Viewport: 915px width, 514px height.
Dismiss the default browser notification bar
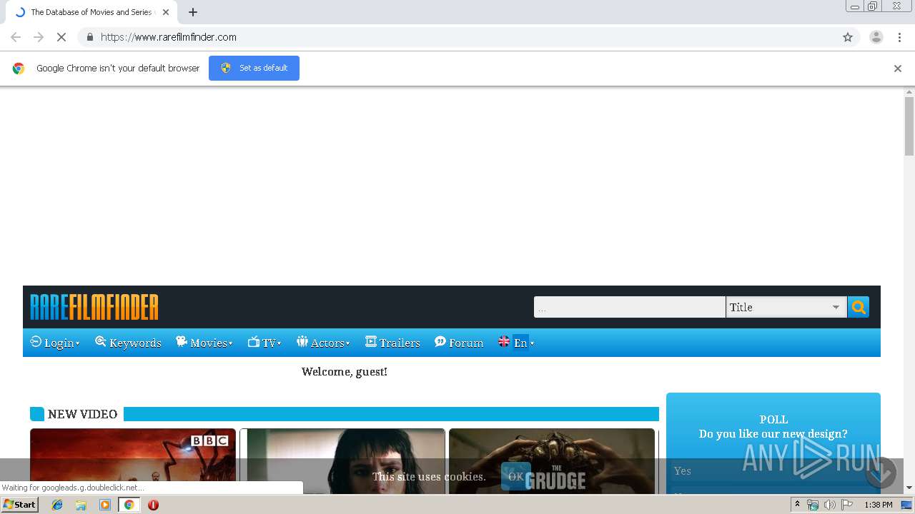[x=898, y=69]
